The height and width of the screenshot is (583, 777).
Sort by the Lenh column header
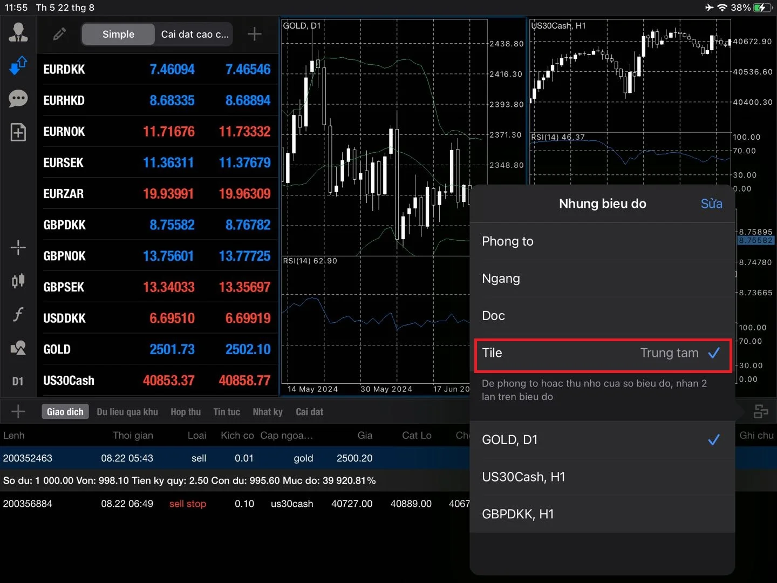point(13,436)
